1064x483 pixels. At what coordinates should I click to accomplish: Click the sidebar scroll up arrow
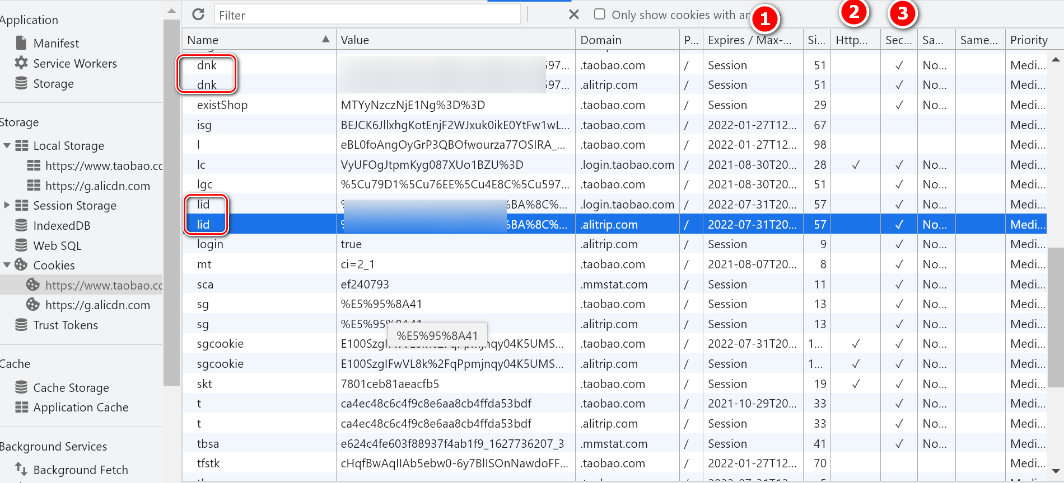tap(171, 11)
